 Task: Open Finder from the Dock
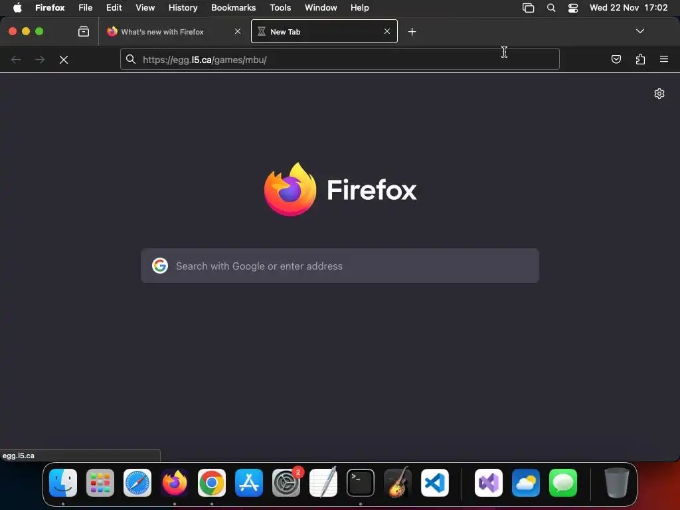63,483
